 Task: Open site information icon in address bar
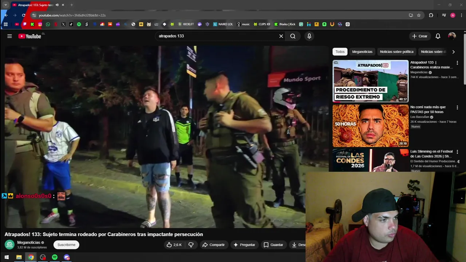coord(34,15)
